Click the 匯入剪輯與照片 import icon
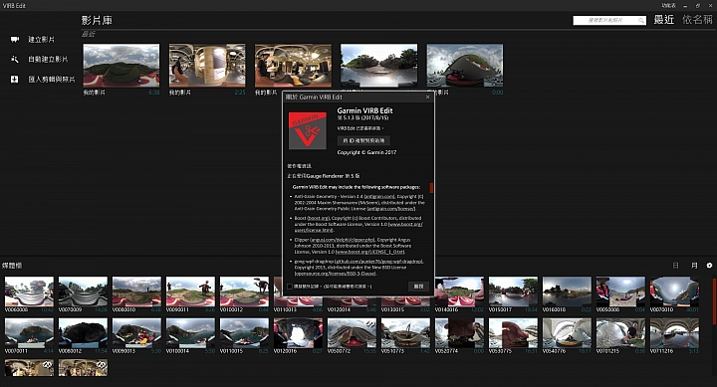 tap(15, 79)
